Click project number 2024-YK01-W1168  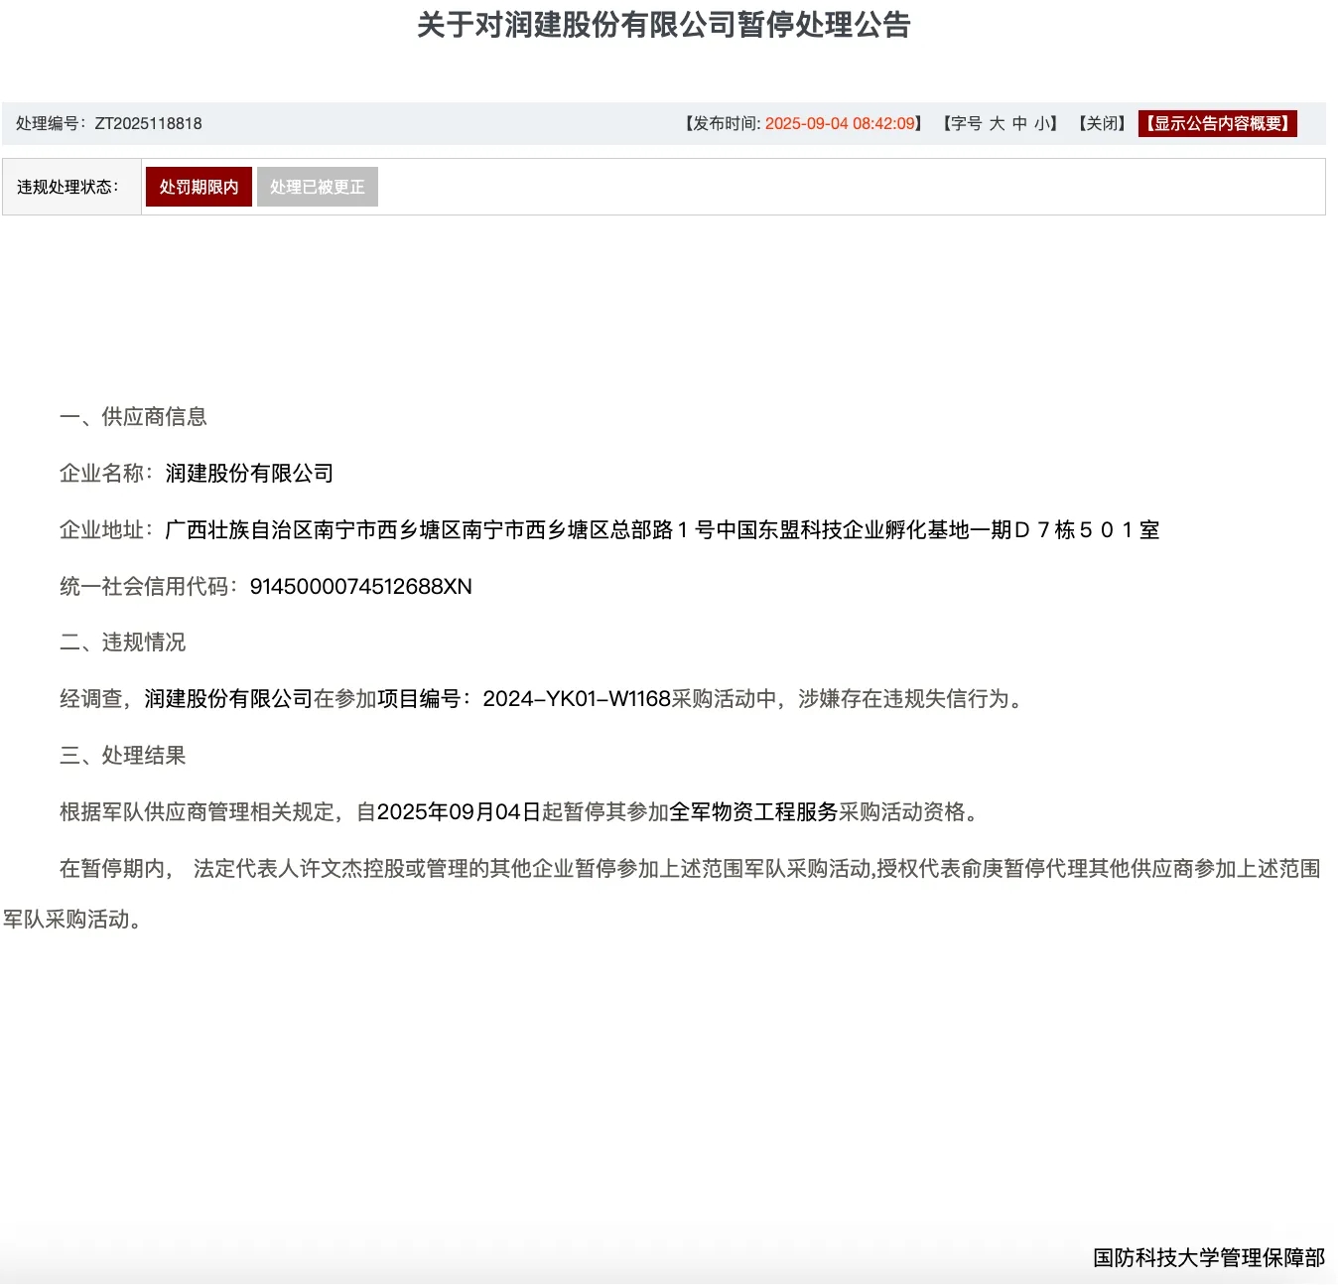[x=577, y=699]
